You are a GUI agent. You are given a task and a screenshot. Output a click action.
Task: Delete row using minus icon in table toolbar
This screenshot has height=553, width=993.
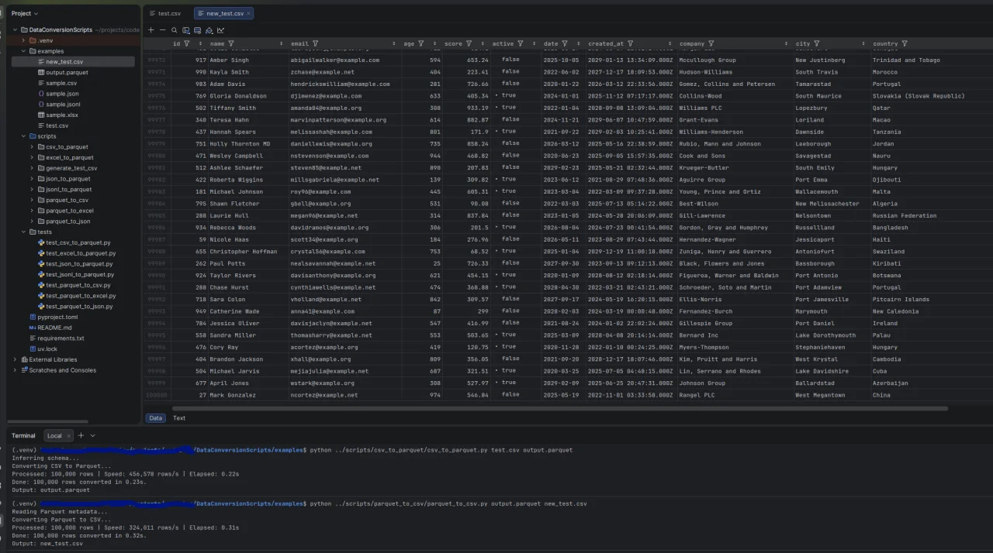pos(162,30)
